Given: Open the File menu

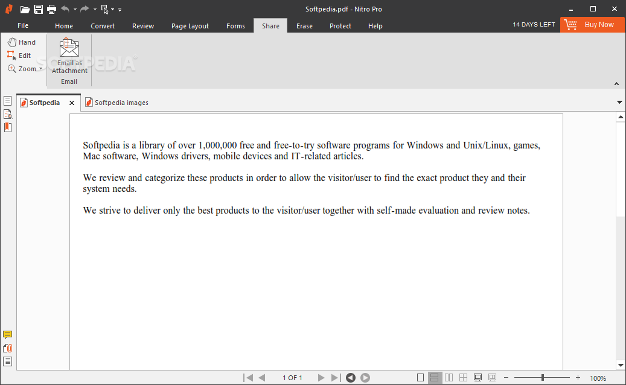Looking at the screenshot, I should click(x=23, y=25).
